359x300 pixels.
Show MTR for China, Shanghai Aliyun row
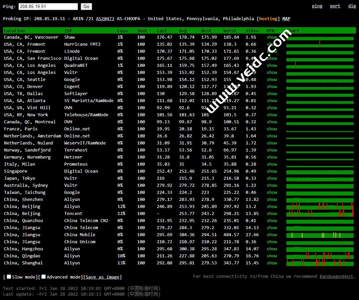(x=272, y=263)
